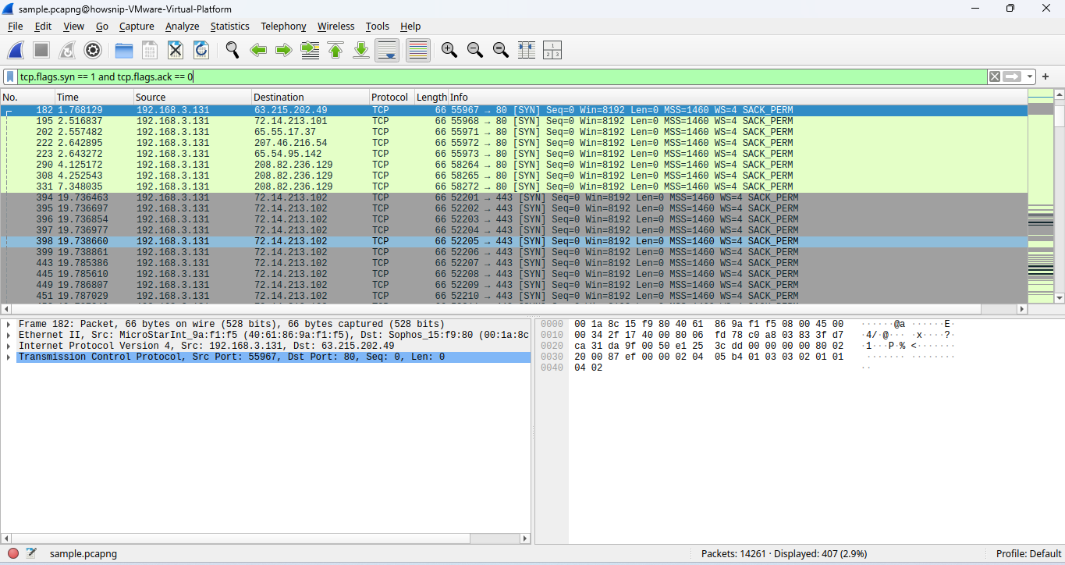The width and height of the screenshot is (1065, 565).
Task: Reset packet text to normal size
Action: coord(501,50)
